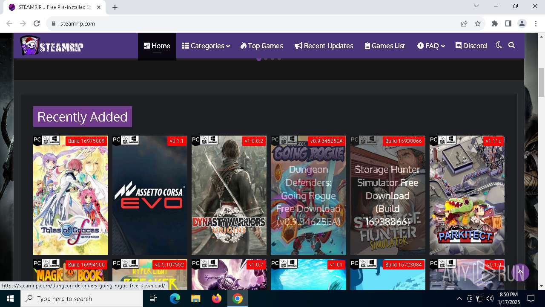Bookmark this page with the star icon

(478, 23)
